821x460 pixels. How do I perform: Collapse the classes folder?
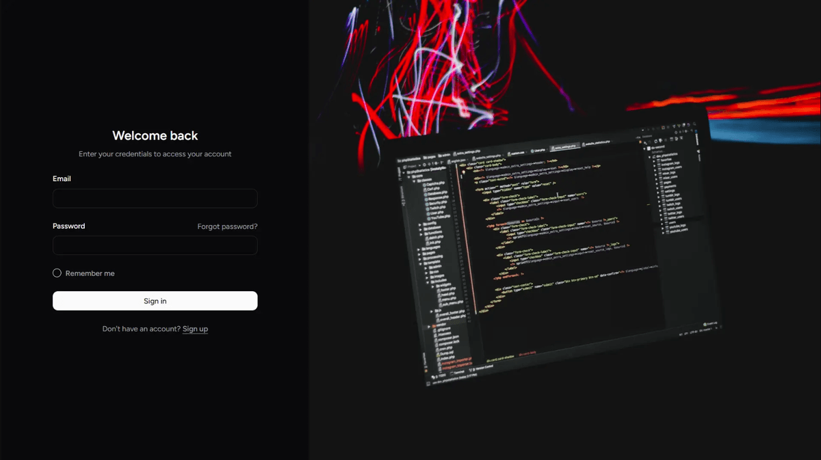pos(414,180)
